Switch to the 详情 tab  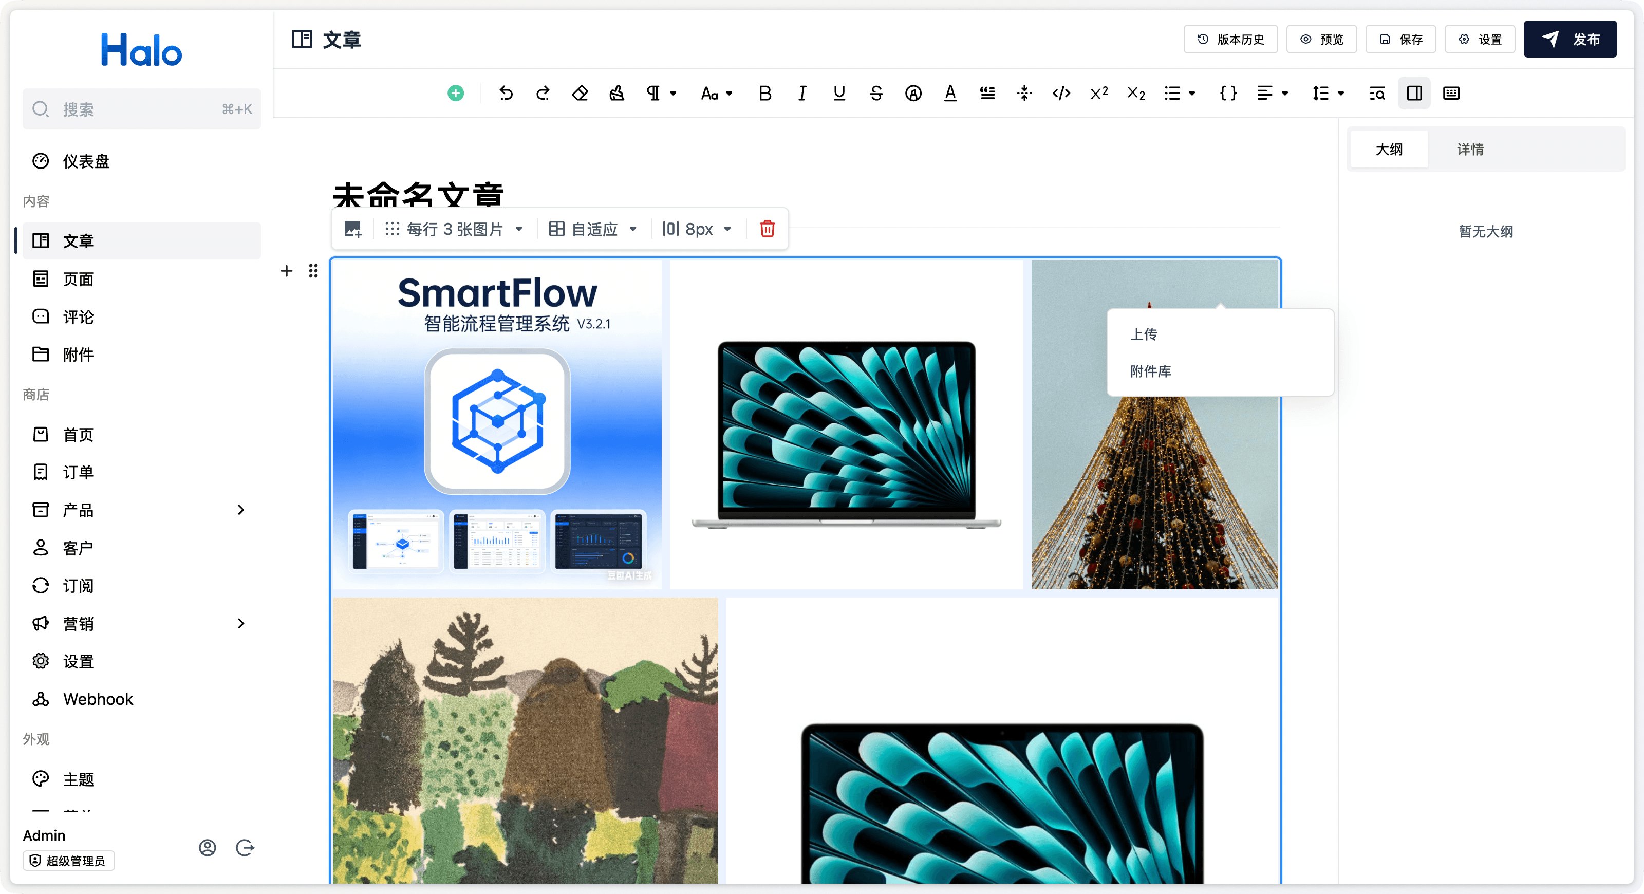[1470, 150]
